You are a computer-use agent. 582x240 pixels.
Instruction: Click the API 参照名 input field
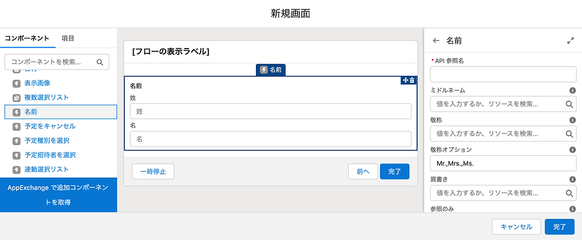[503, 74]
